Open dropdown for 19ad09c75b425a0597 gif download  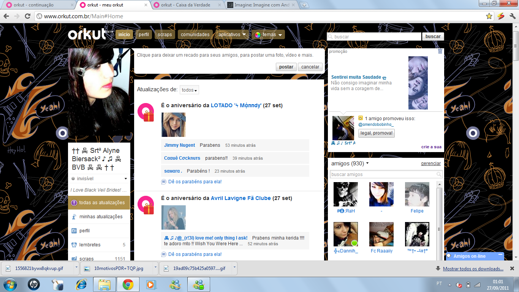coord(234,268)
